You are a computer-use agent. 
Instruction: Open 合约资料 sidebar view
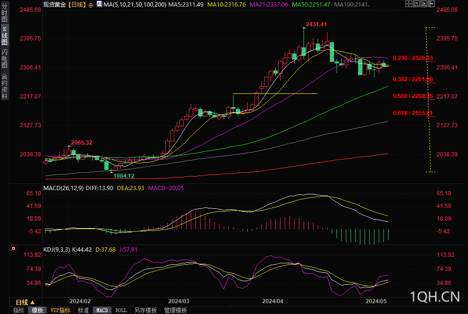point(5,86)
